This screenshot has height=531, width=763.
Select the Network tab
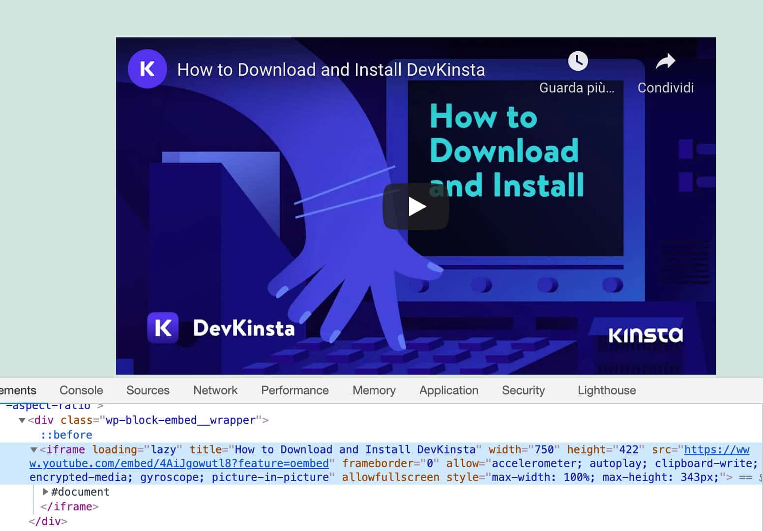click(215, 390)
